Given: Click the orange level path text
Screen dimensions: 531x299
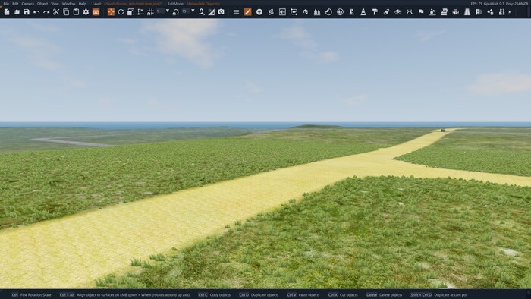Looking at the screenshot, I should [x=133, y=3].
